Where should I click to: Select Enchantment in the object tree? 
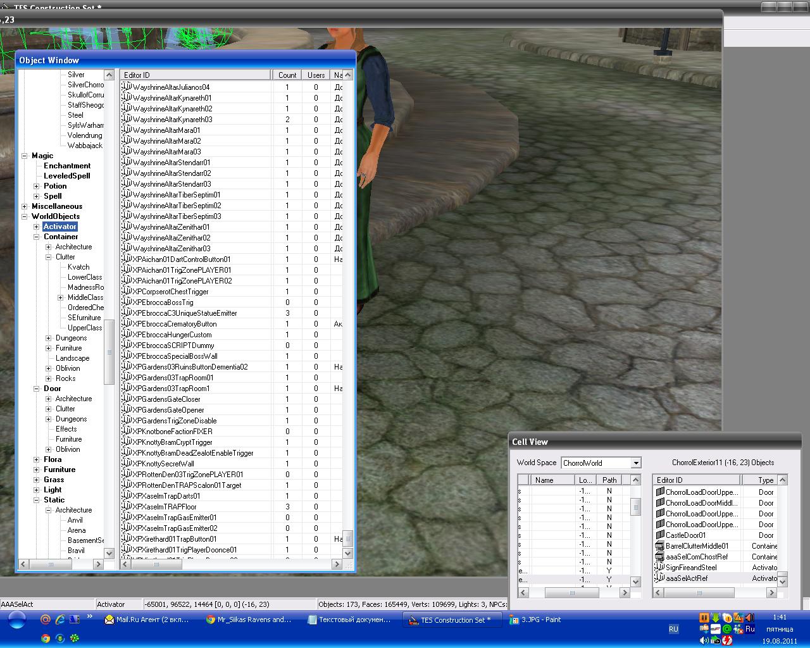(x=67, y=166)
